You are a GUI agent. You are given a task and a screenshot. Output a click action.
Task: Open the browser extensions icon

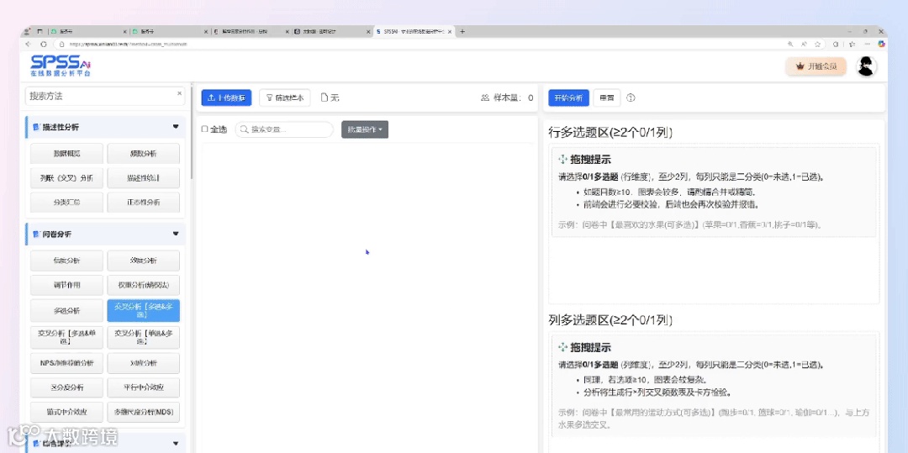(836, 44)
